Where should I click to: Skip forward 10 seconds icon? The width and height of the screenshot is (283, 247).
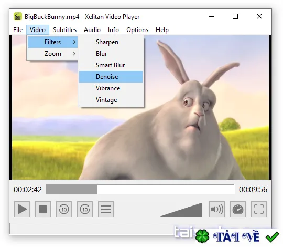[x=85, y=209]
